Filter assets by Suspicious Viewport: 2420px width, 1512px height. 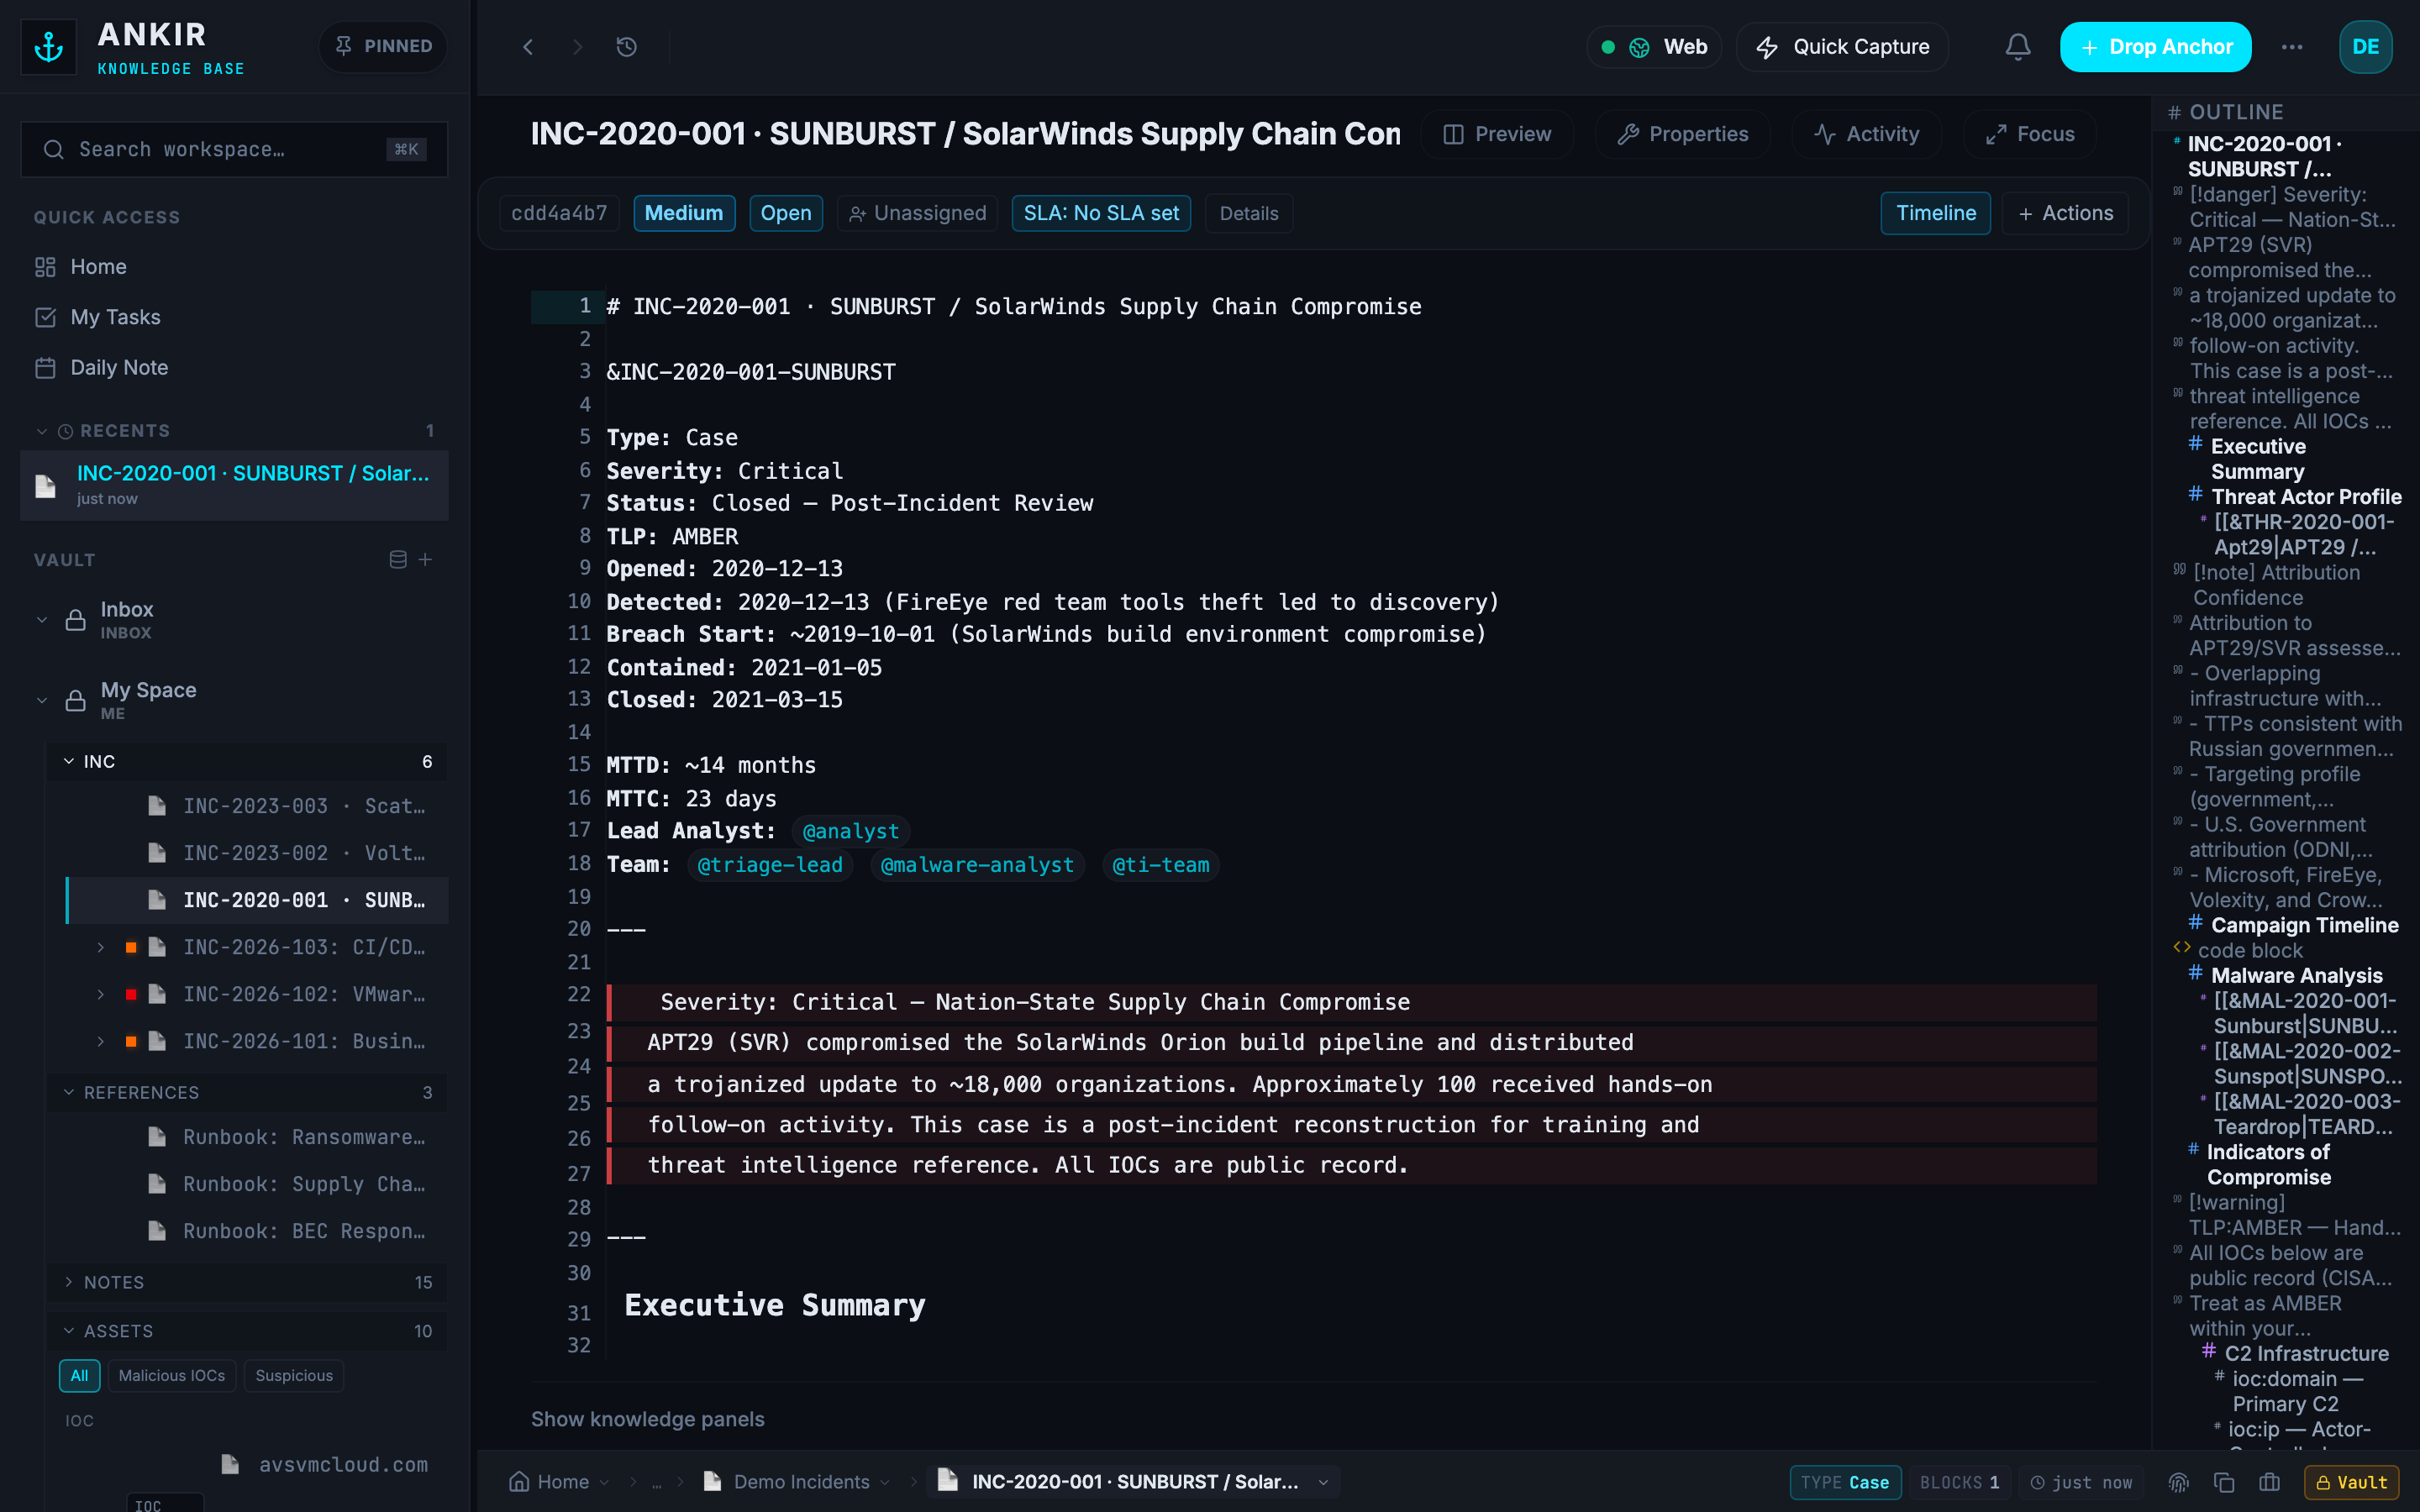click(x=294, y=1376)
